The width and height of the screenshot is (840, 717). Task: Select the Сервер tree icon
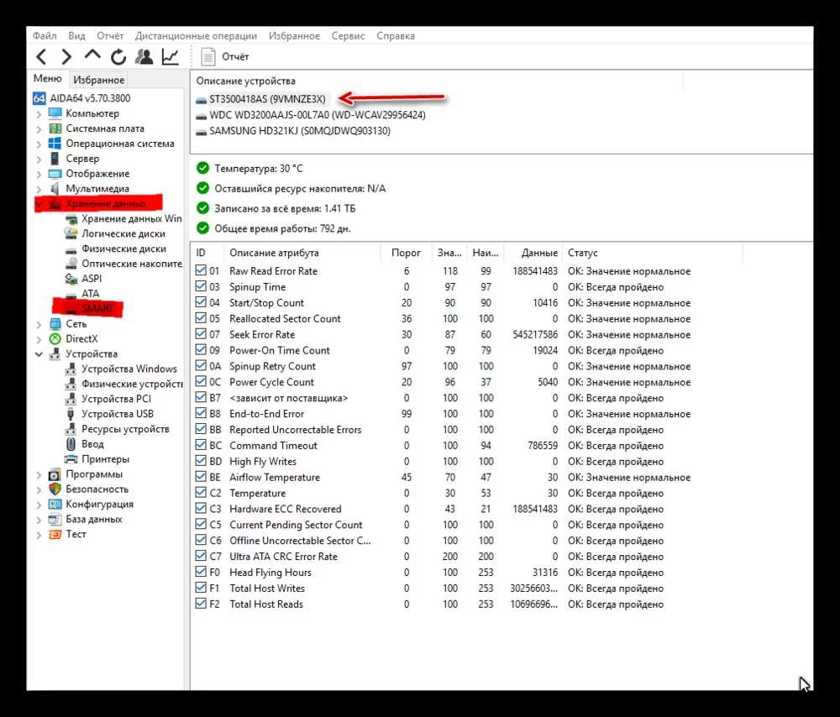coord(55,159)
